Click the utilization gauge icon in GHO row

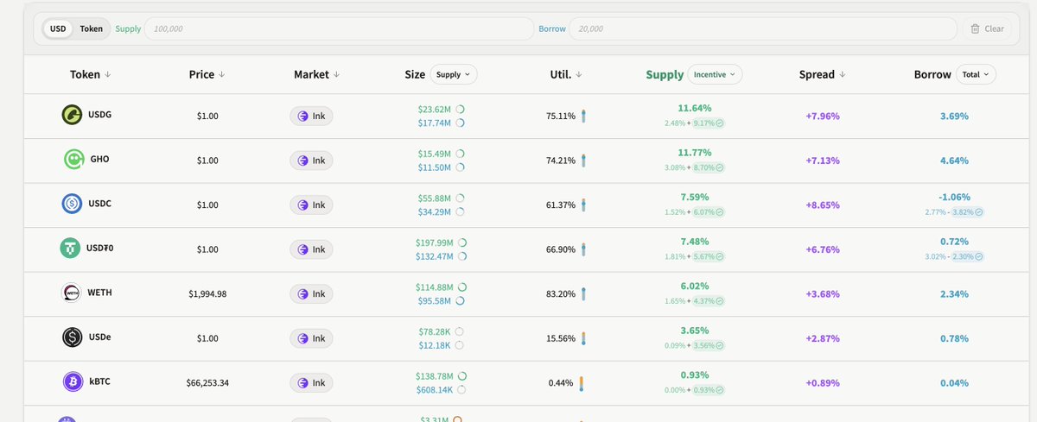click(584, 161)
